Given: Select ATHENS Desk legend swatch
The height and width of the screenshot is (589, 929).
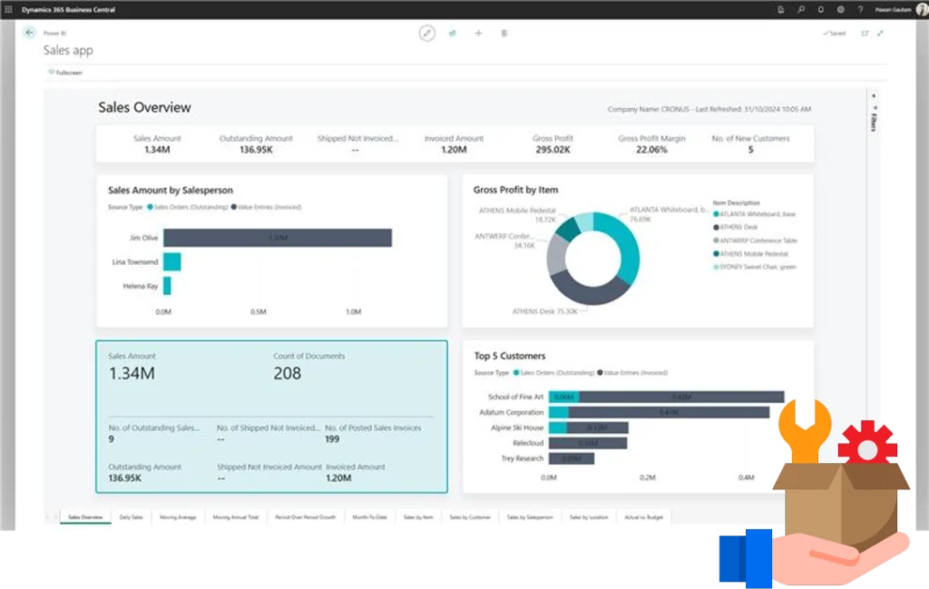Looking at the screenshot, I should click(717, 228).
